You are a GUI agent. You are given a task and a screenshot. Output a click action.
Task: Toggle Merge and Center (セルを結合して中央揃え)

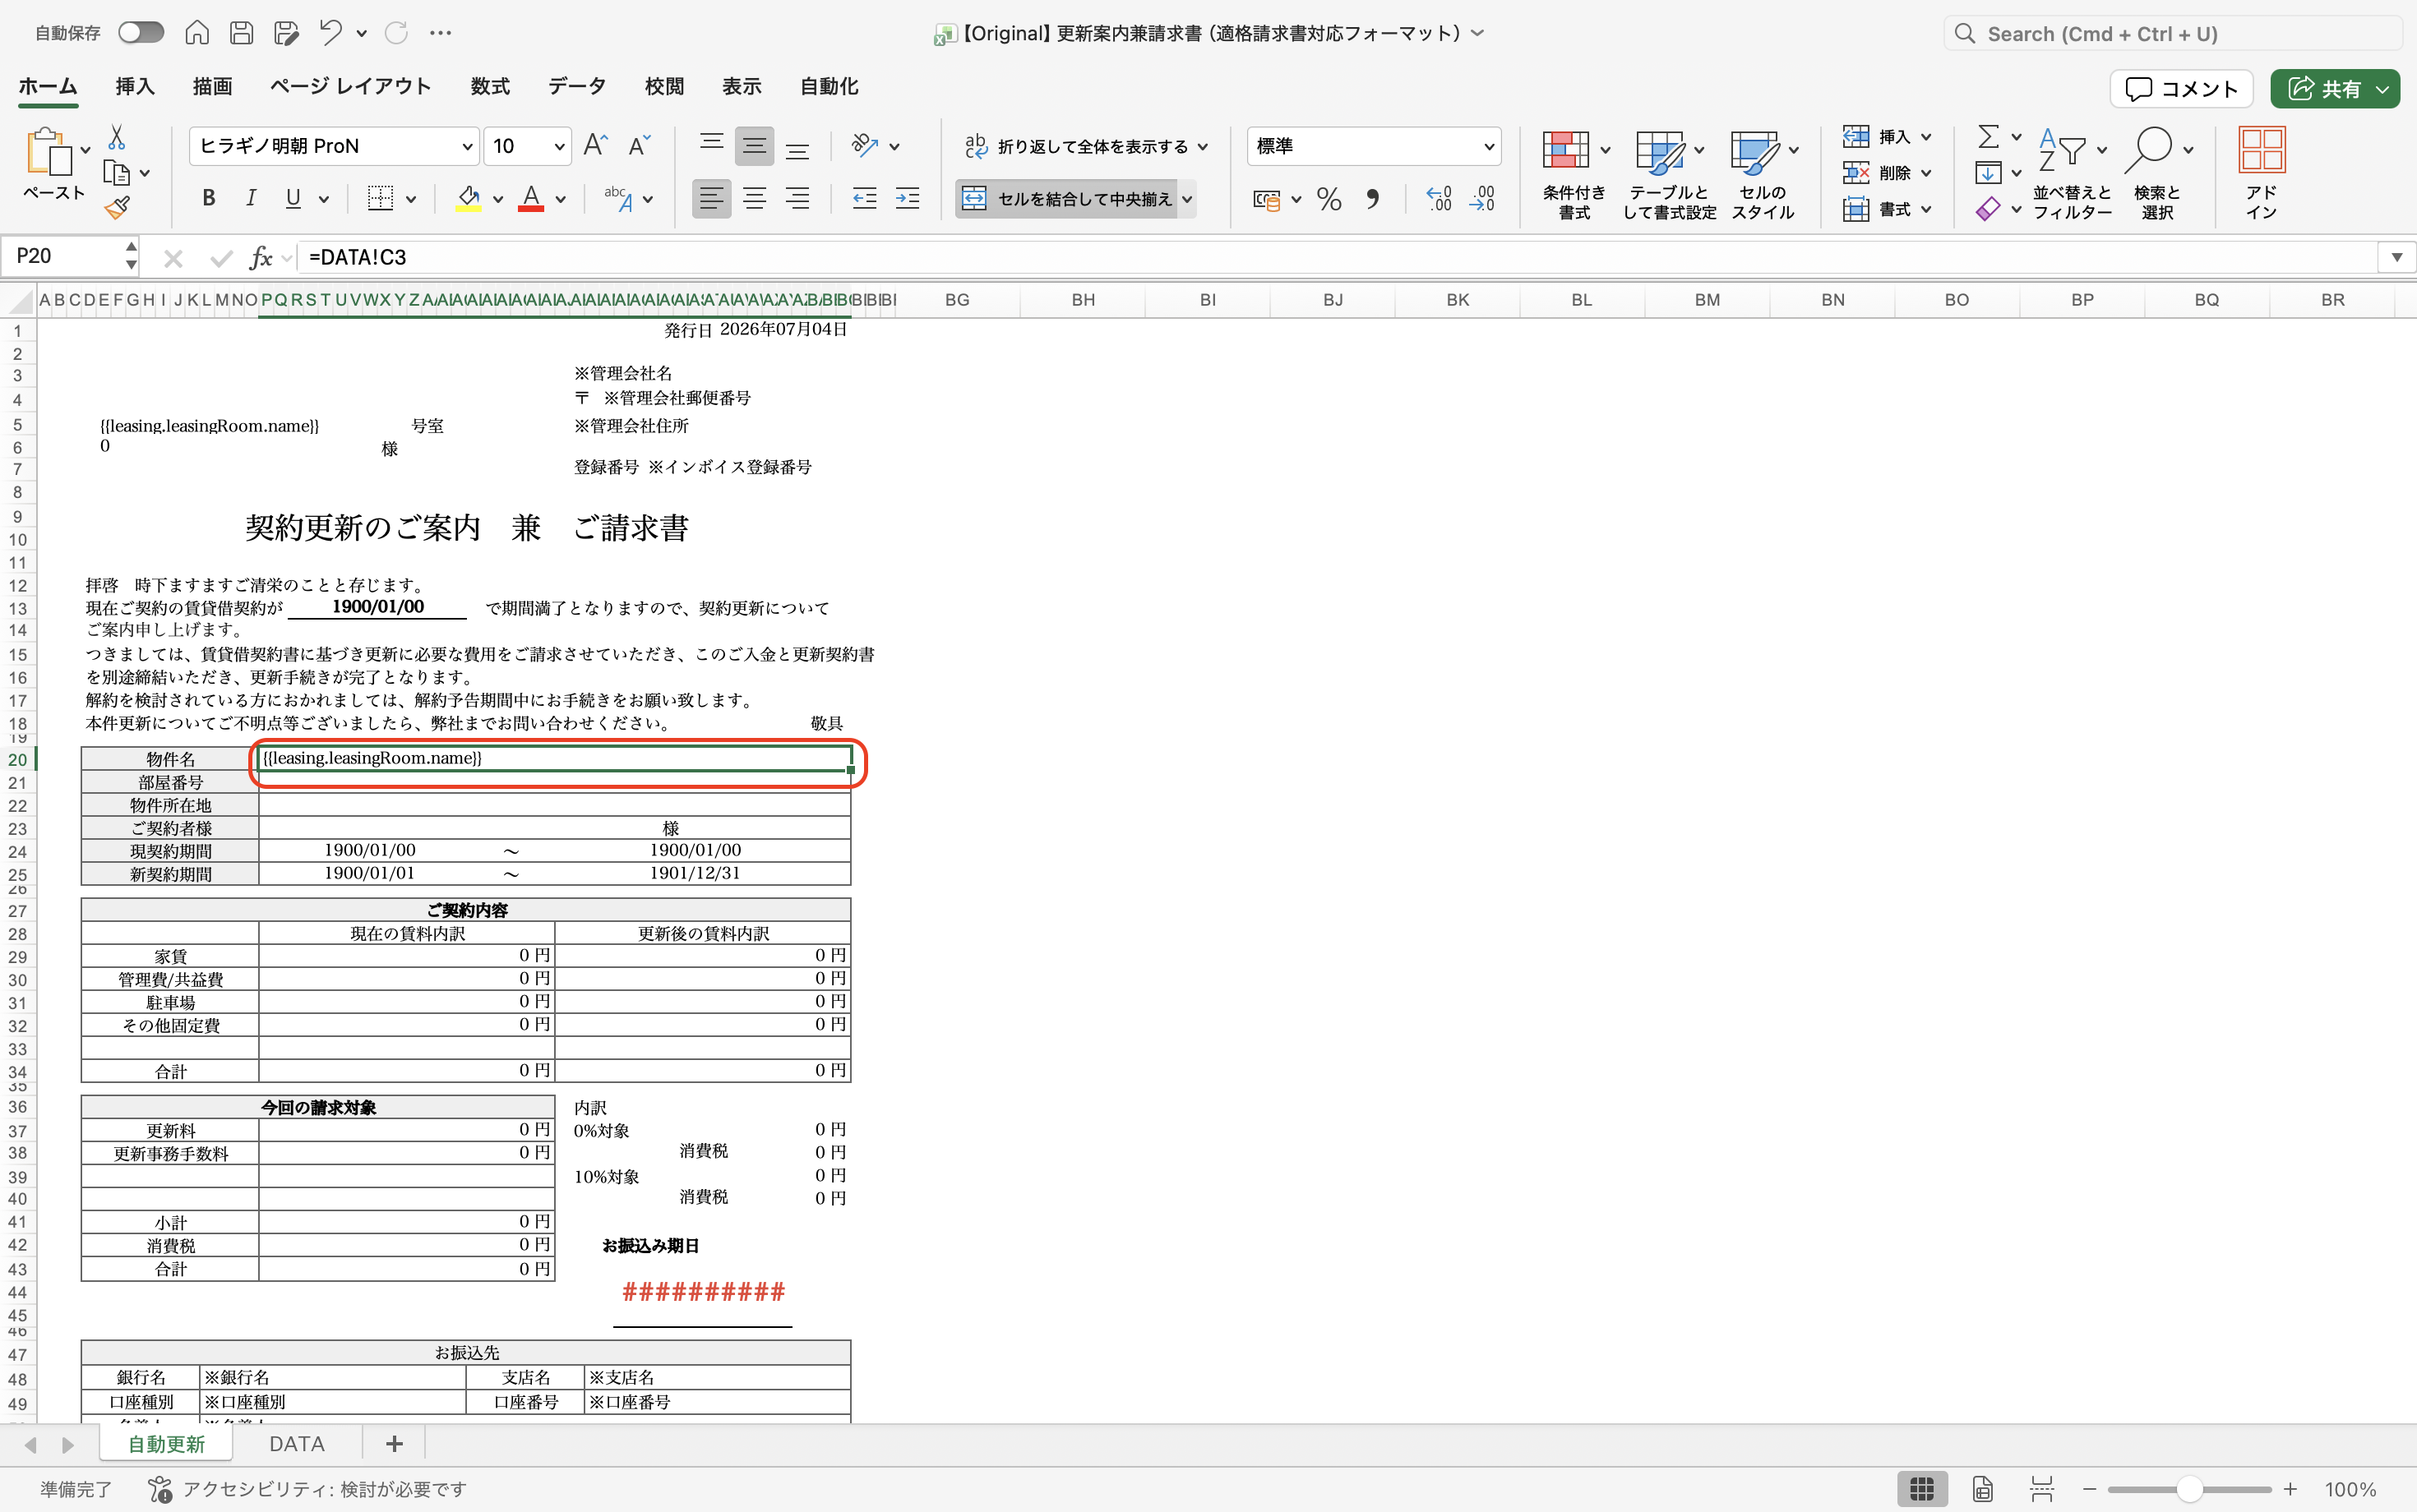pos(1066,199)
